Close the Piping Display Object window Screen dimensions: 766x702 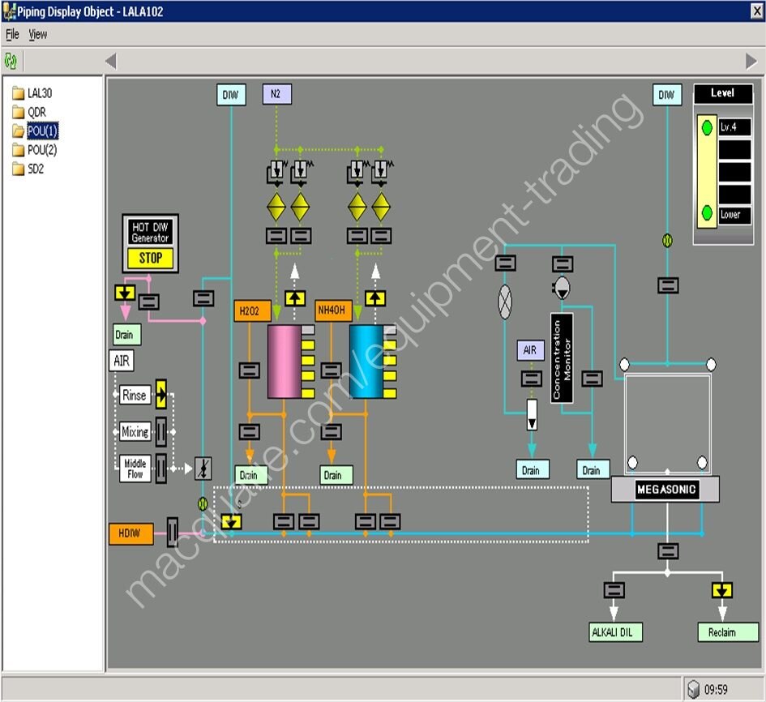click(757, 11)
